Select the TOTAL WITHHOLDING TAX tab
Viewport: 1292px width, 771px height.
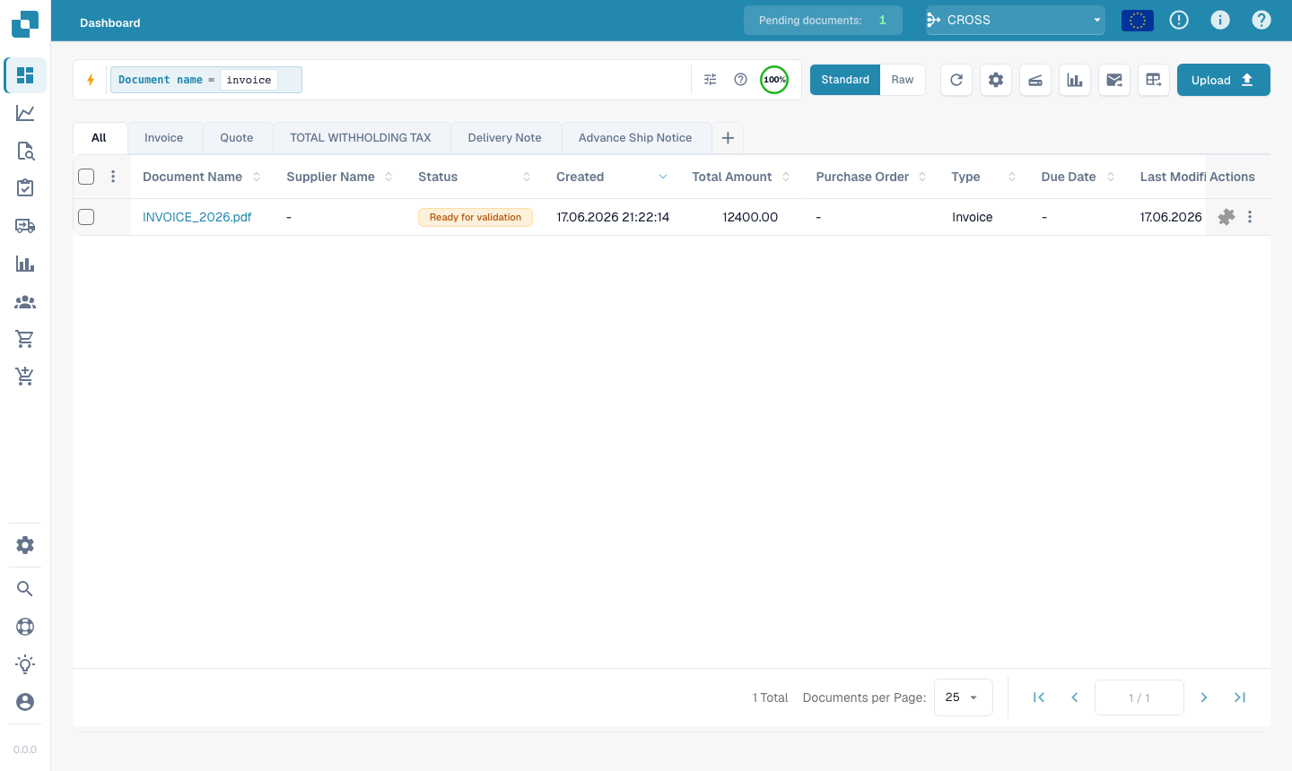tap(361, 138)
